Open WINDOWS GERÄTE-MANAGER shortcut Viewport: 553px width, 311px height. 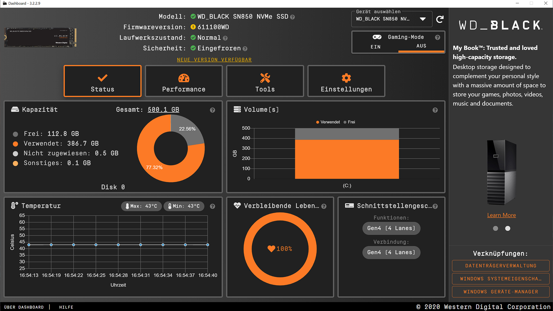(x=501, y=292)
